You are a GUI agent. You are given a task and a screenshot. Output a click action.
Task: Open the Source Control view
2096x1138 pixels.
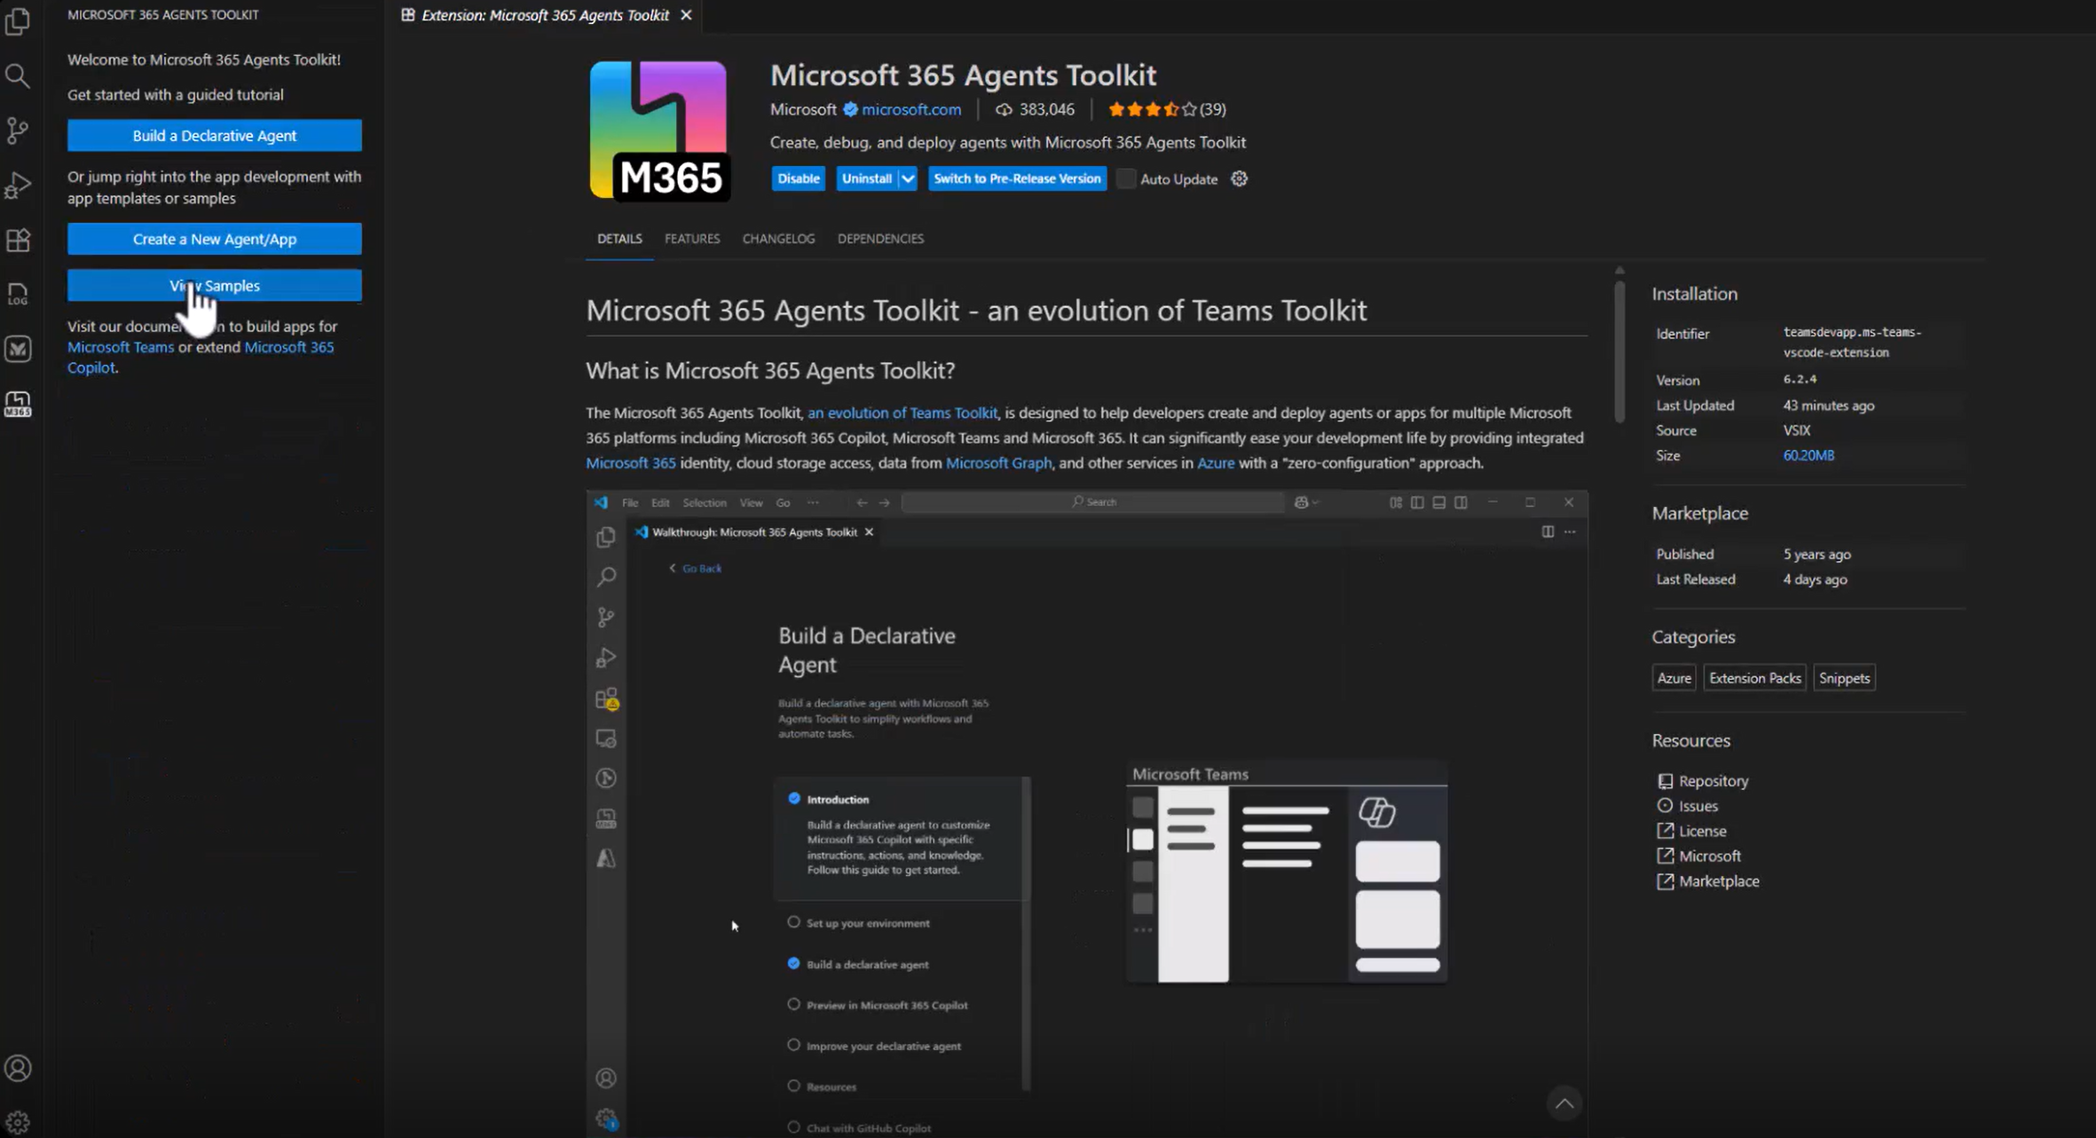click(x=19, y=130)
